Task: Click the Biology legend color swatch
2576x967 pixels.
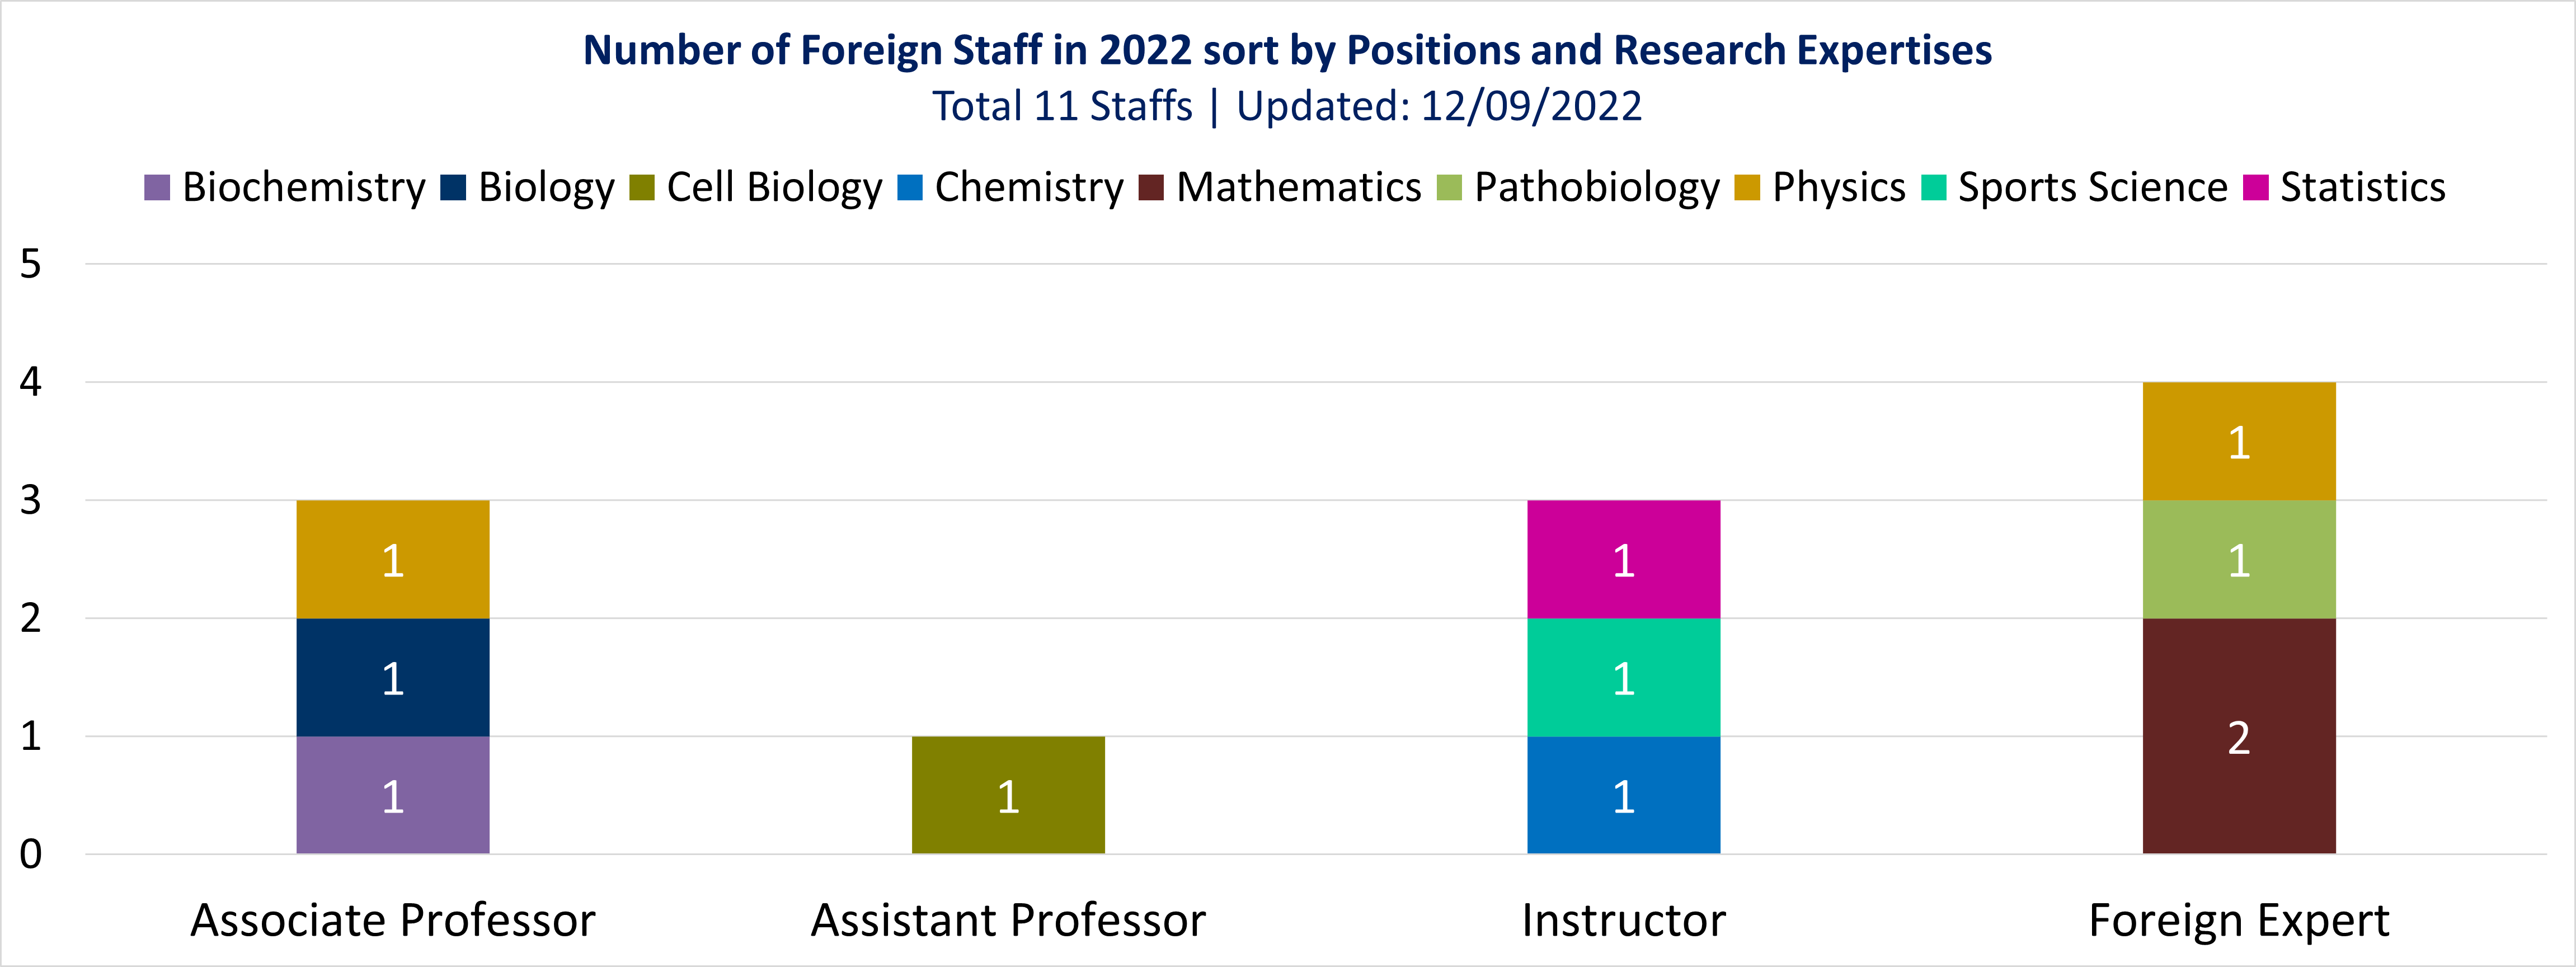Action: coord(453,188)
